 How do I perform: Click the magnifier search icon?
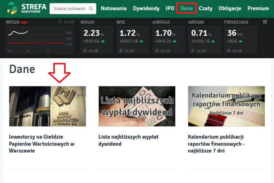[x=91, y=8]
